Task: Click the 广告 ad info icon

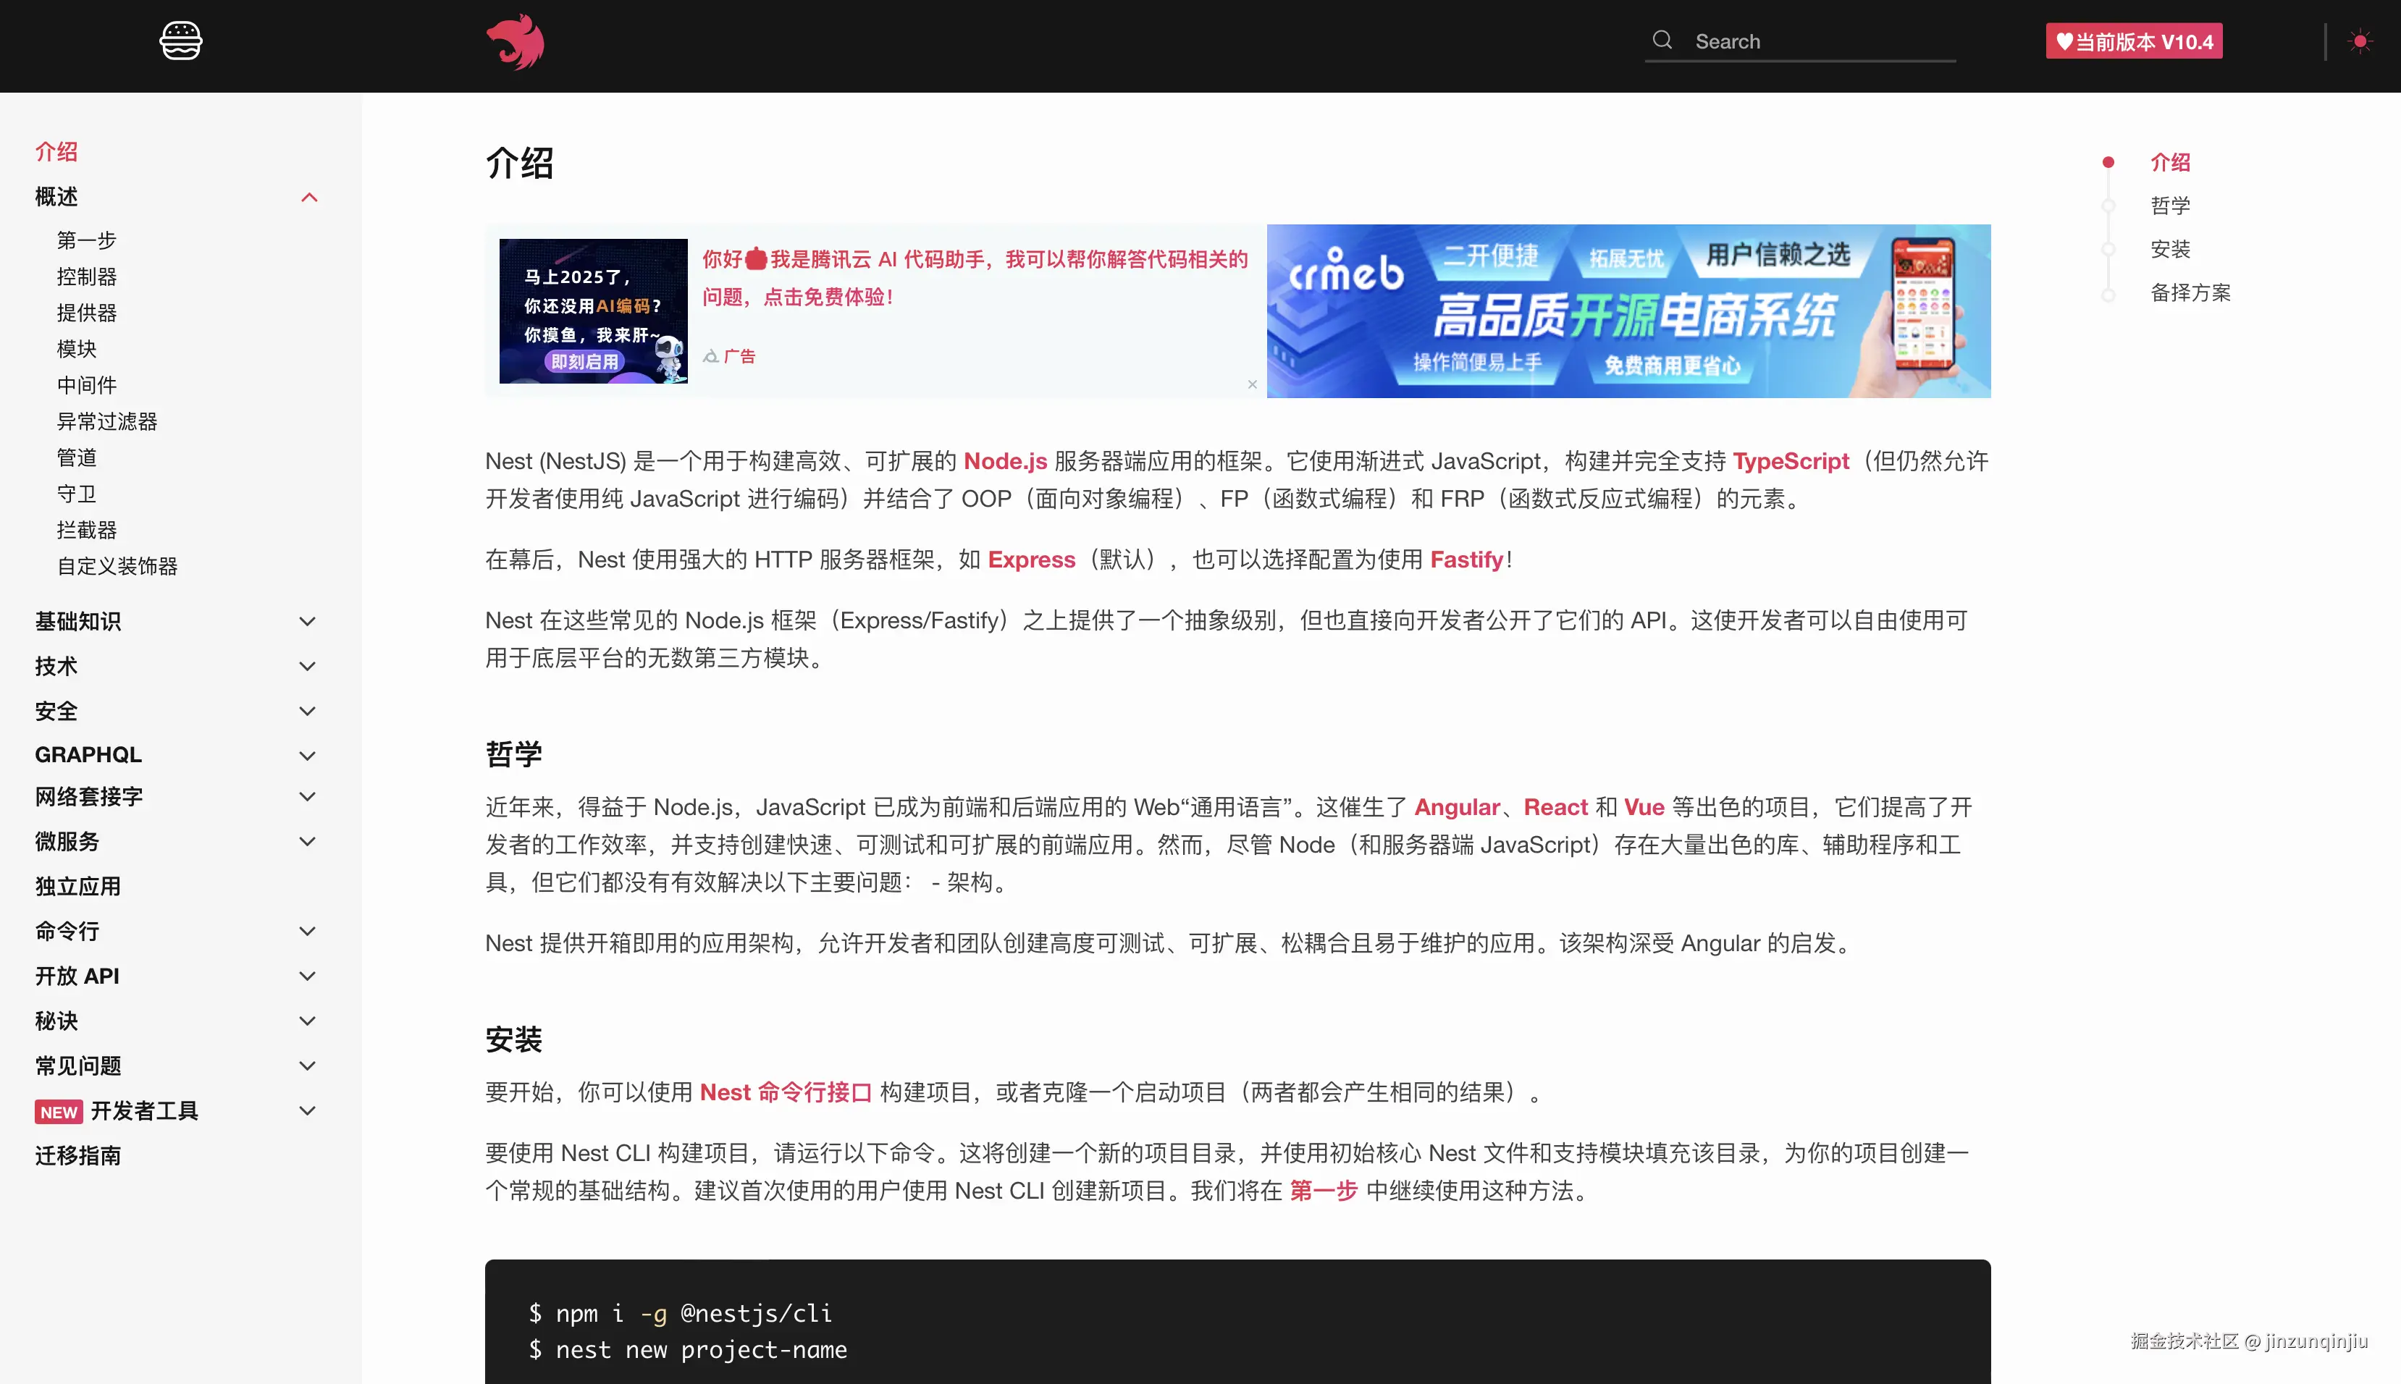Action: coord(712,355)
